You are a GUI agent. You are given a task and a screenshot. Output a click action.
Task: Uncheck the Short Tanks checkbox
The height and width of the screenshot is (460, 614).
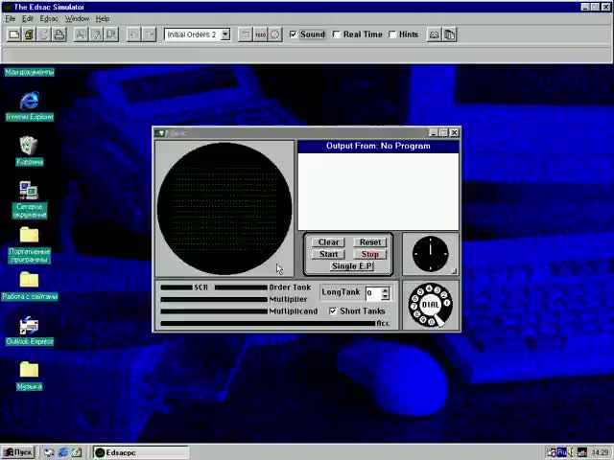pyautogui.click(x=333, y=311)
